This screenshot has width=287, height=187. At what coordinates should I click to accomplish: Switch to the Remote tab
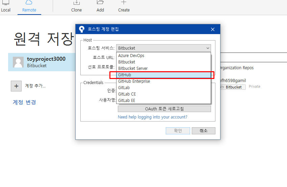29,7
